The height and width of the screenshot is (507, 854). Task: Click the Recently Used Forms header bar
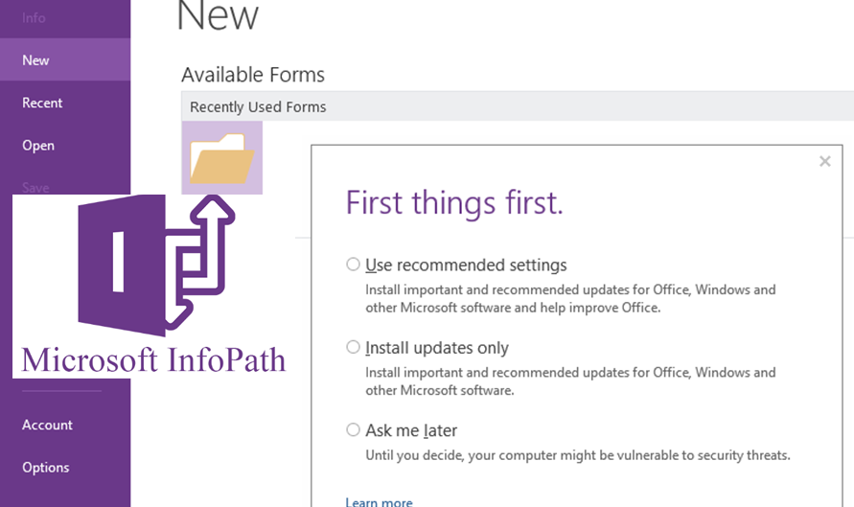click(x=518, y=106)
